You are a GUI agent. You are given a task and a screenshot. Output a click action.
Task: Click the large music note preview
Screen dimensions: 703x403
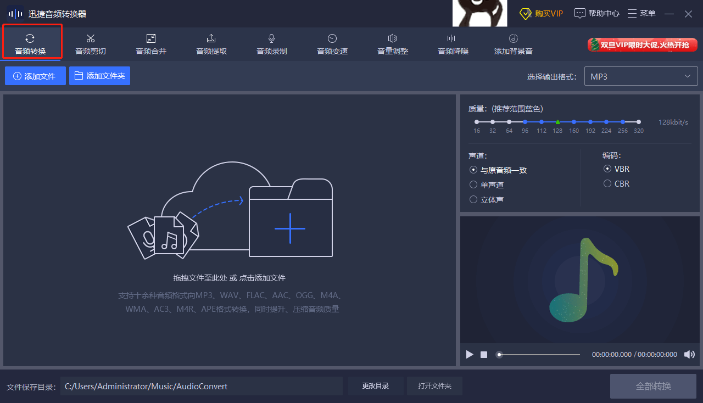point(584,280)
